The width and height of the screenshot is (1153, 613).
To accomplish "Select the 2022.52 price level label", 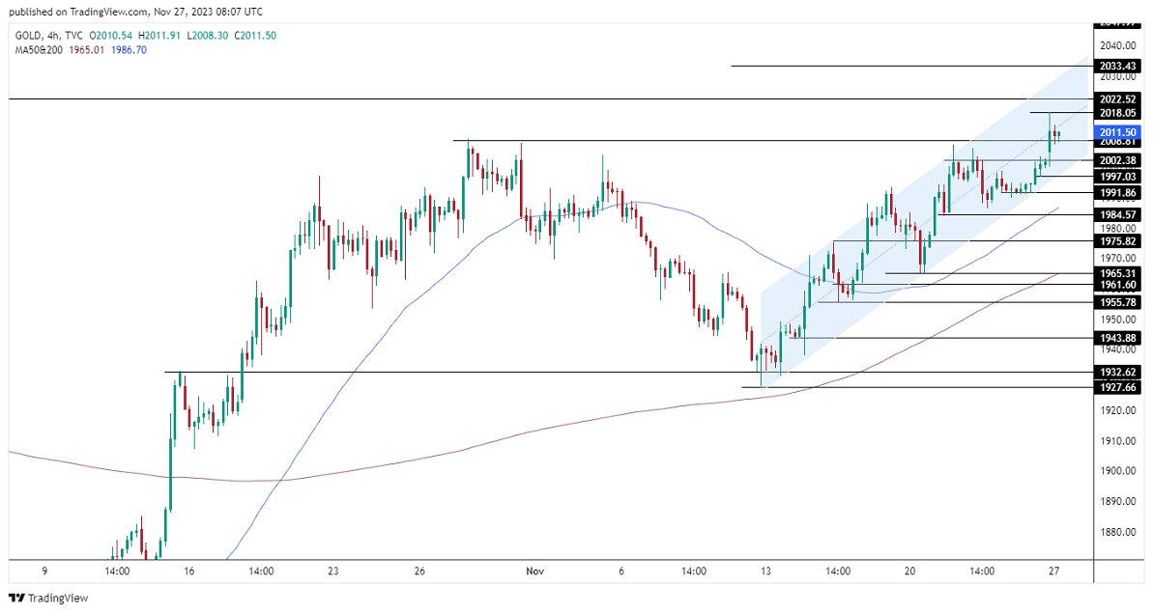I will click(x=1117, y=99).
